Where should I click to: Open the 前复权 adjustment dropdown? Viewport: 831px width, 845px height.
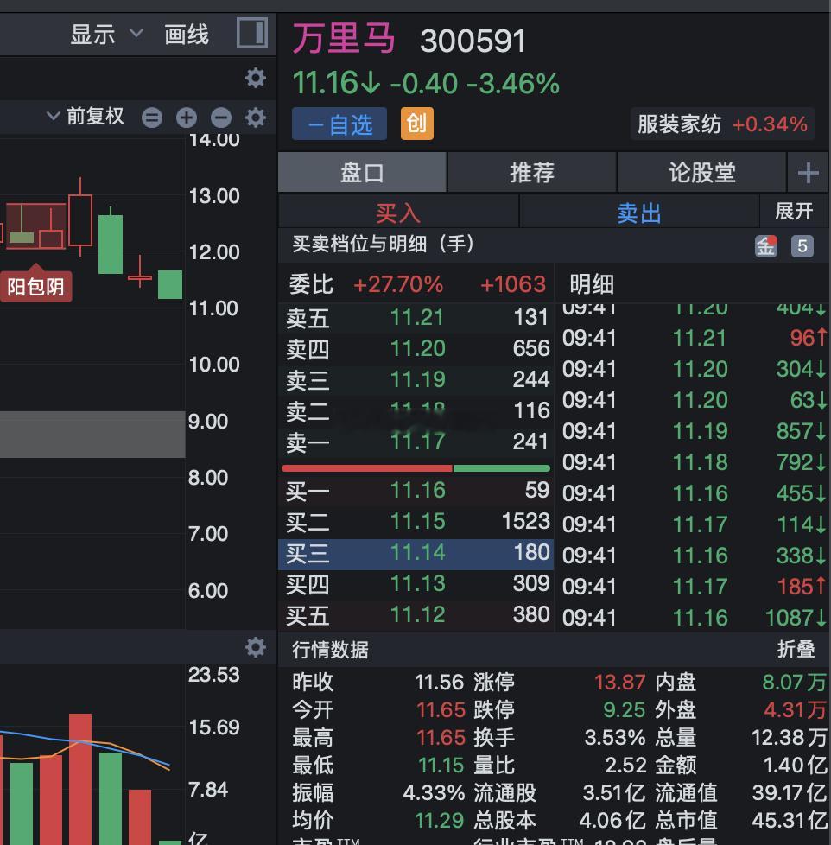pyautogui.click(x=86, y=116)
